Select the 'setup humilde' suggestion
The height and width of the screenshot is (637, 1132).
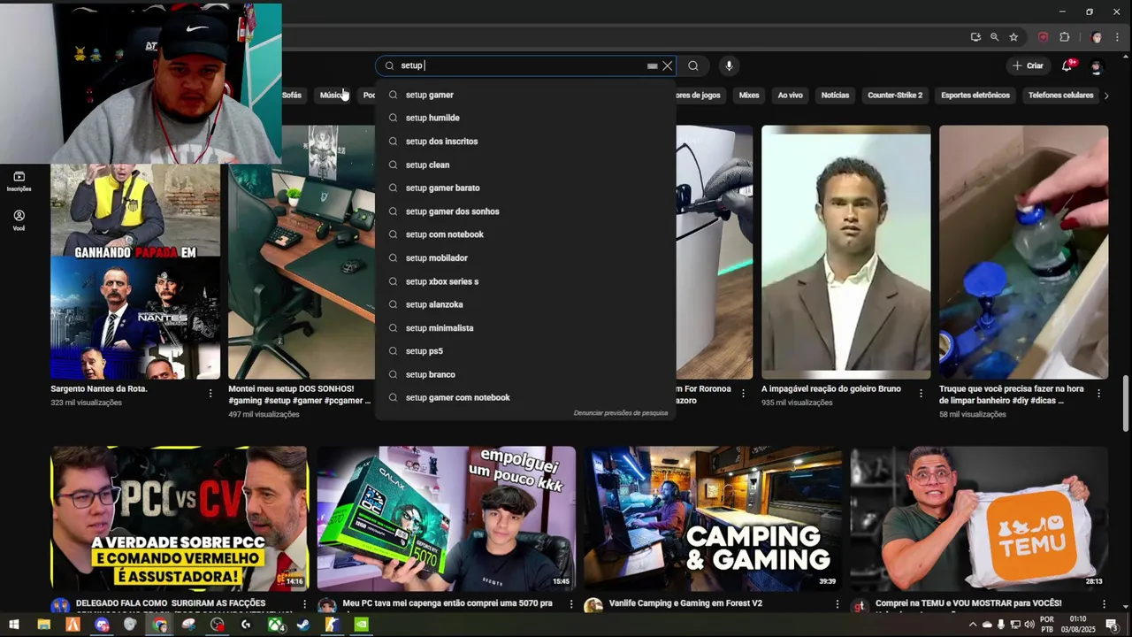tap(526, 118)
